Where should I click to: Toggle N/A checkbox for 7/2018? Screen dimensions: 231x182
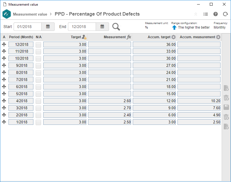pos(38,80)
